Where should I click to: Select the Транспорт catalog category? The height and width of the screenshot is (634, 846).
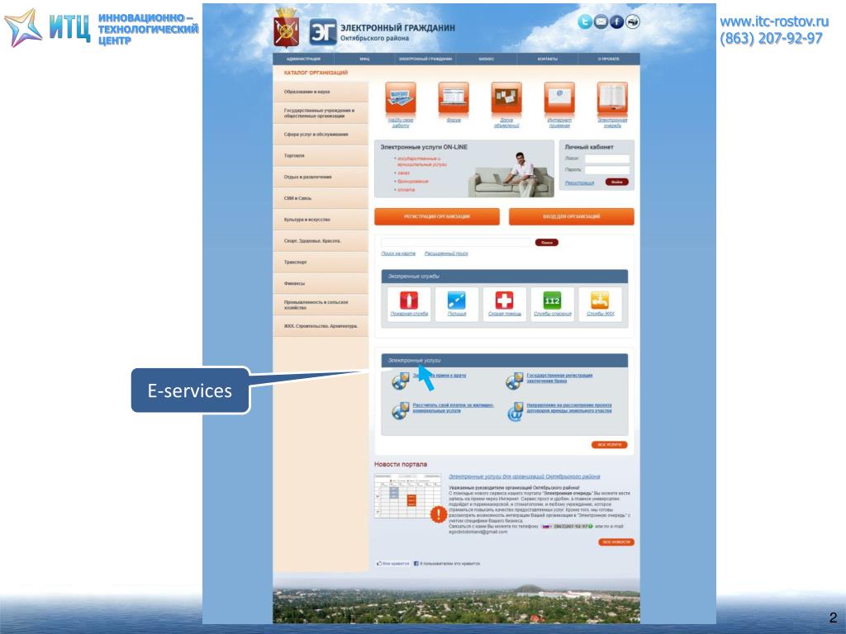click(321, 262)
